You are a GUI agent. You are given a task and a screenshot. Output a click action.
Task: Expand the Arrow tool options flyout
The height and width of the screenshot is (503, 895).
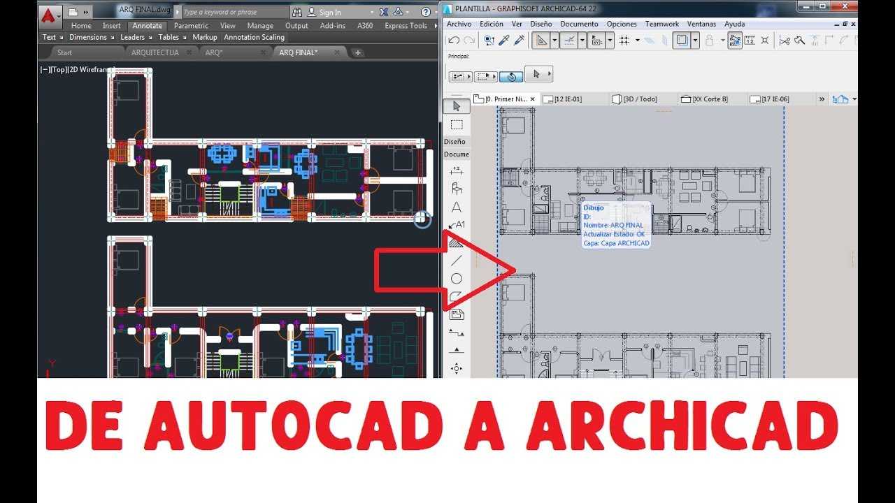pos(548,73)
